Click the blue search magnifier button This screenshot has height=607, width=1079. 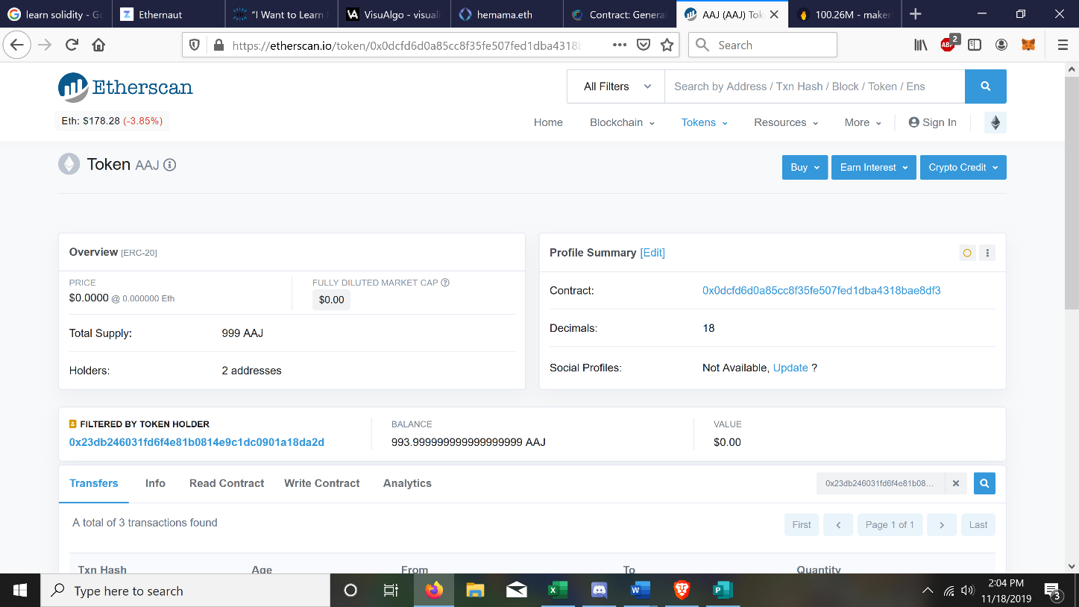985,87
